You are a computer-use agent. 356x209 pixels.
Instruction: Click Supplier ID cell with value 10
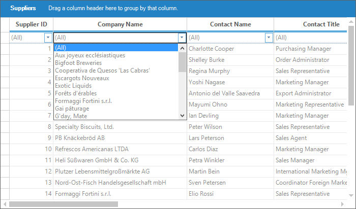point(32,149)
